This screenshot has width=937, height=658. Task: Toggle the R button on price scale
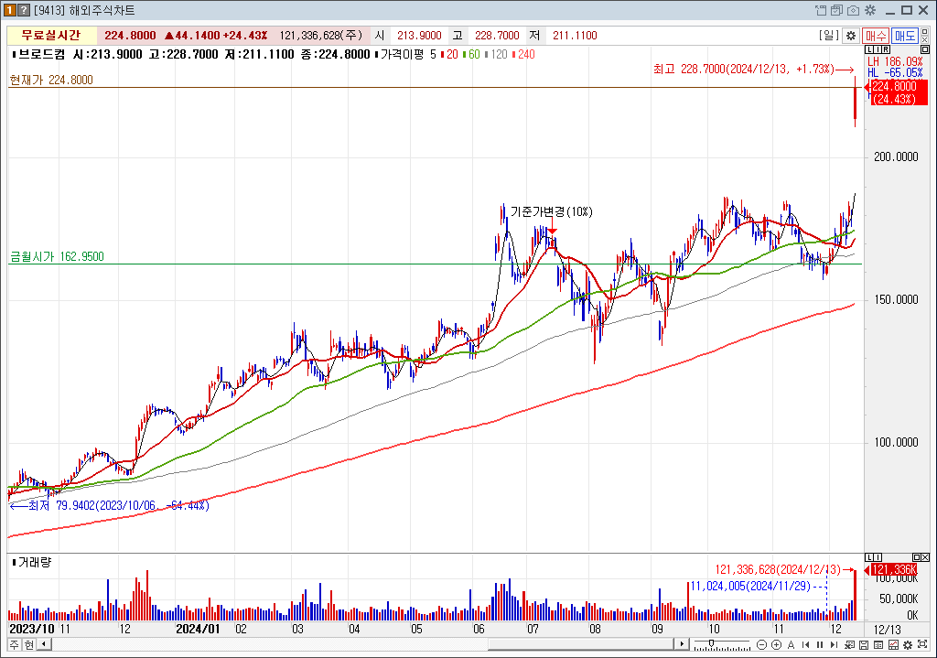[884, 49]
